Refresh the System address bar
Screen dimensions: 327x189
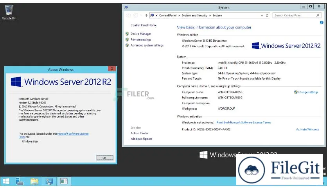tap(267, 15)
